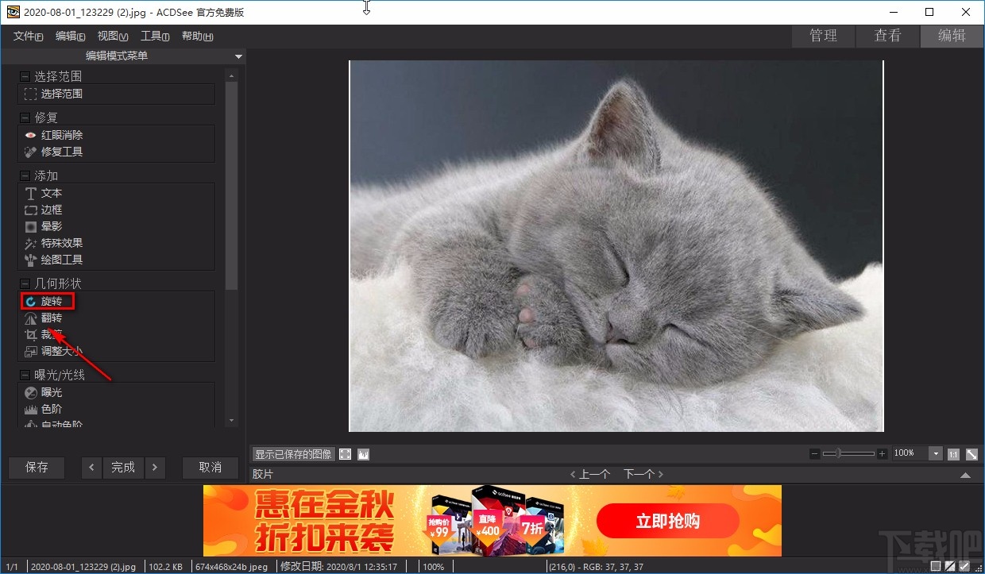The width and height of the screenshot is (985, 574).
Task: Click the ACDSee app icon in title bar
Action: [12, 12]
